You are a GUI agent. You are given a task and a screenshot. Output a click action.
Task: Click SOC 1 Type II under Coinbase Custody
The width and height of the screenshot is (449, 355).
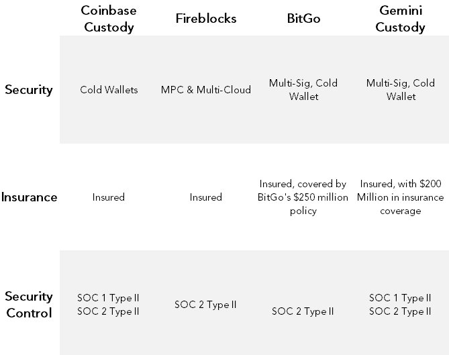(109, 298)
